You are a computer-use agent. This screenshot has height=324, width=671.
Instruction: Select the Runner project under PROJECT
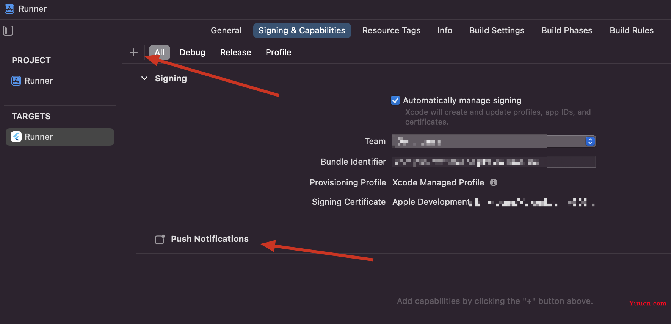click(x=32, y=81)
